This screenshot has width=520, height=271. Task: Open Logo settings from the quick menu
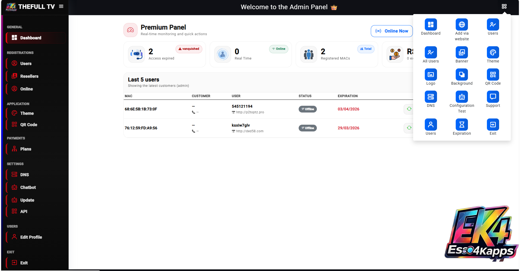[430, 75]
